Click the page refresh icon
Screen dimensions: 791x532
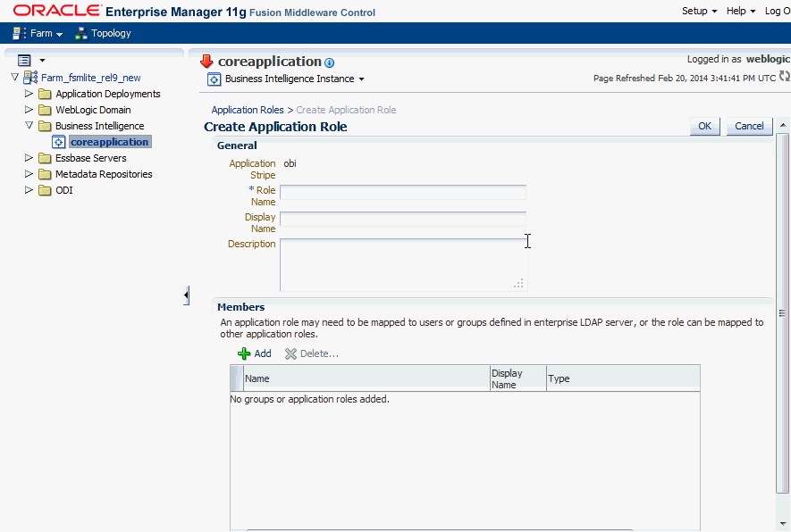[785, 77]
